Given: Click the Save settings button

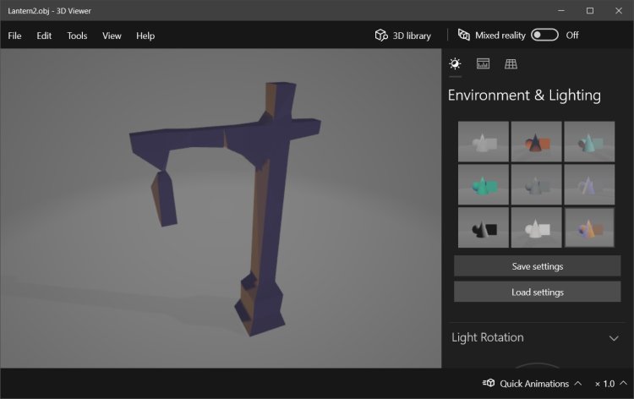Looking at the screenshot, I should click(x=537, y=266).
